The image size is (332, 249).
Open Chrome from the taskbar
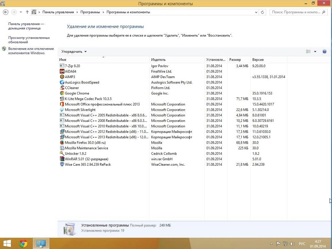coord(23,244)
